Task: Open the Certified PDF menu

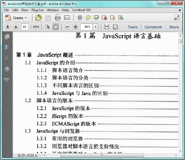Action: click(x=82, y=10)
